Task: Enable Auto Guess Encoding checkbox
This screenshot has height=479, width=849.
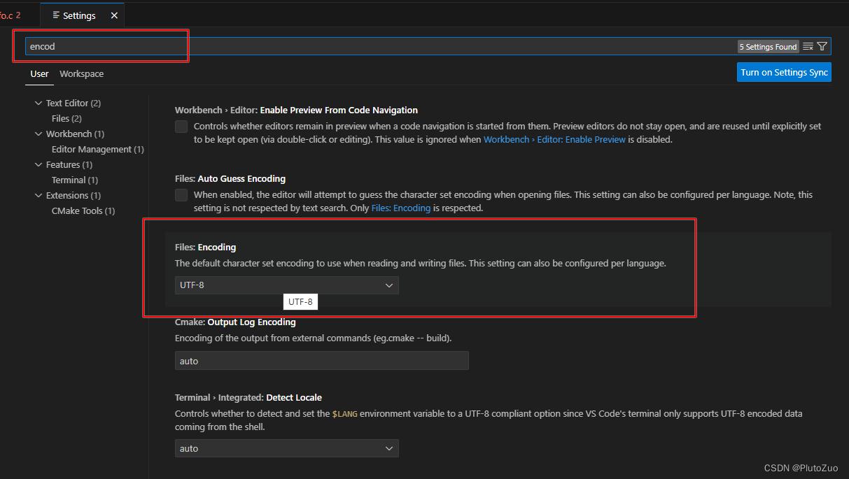Action: (x=181, y=195)
